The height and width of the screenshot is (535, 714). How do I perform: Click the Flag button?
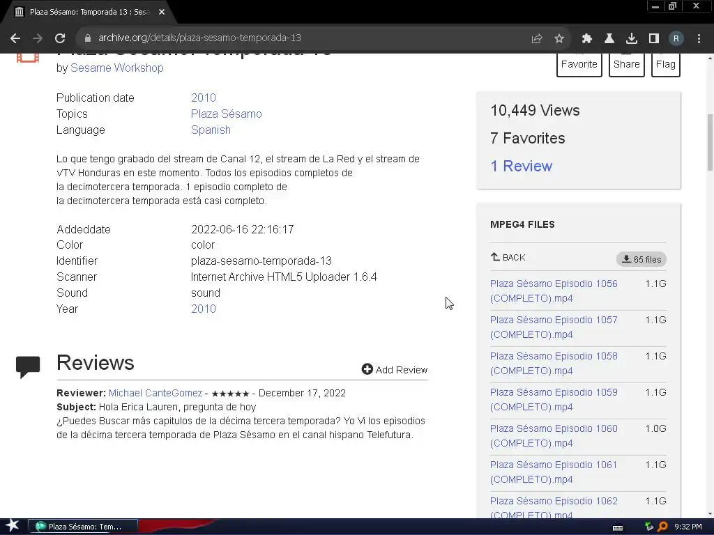tap(665, 64)
